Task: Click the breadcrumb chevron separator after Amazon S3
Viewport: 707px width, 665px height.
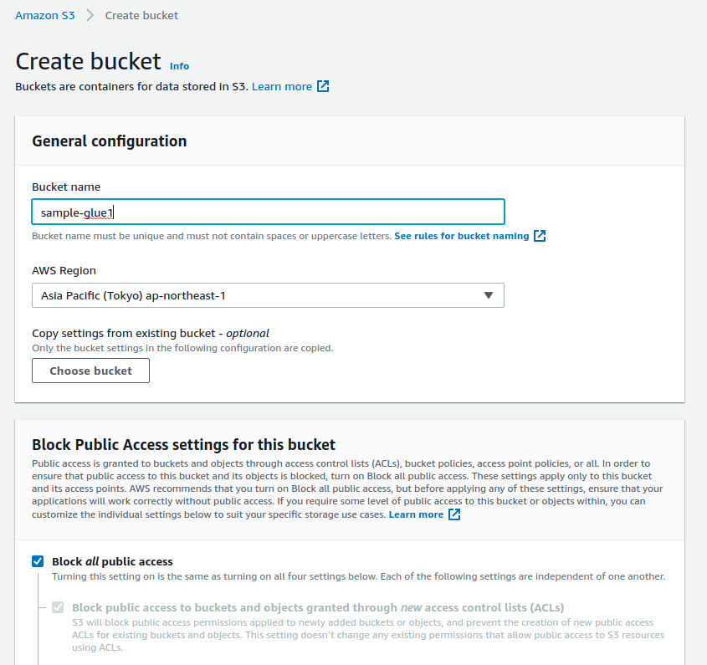Action: click(90, 15)
